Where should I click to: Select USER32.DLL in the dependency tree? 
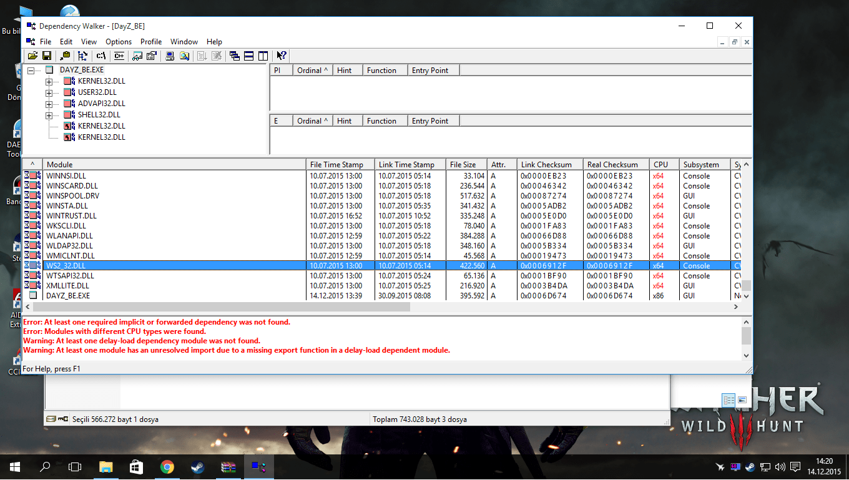[x=97, y=92]
